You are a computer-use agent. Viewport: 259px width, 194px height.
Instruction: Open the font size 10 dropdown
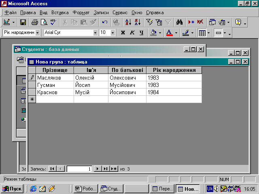pyautogui.click(x=113, y=32)
